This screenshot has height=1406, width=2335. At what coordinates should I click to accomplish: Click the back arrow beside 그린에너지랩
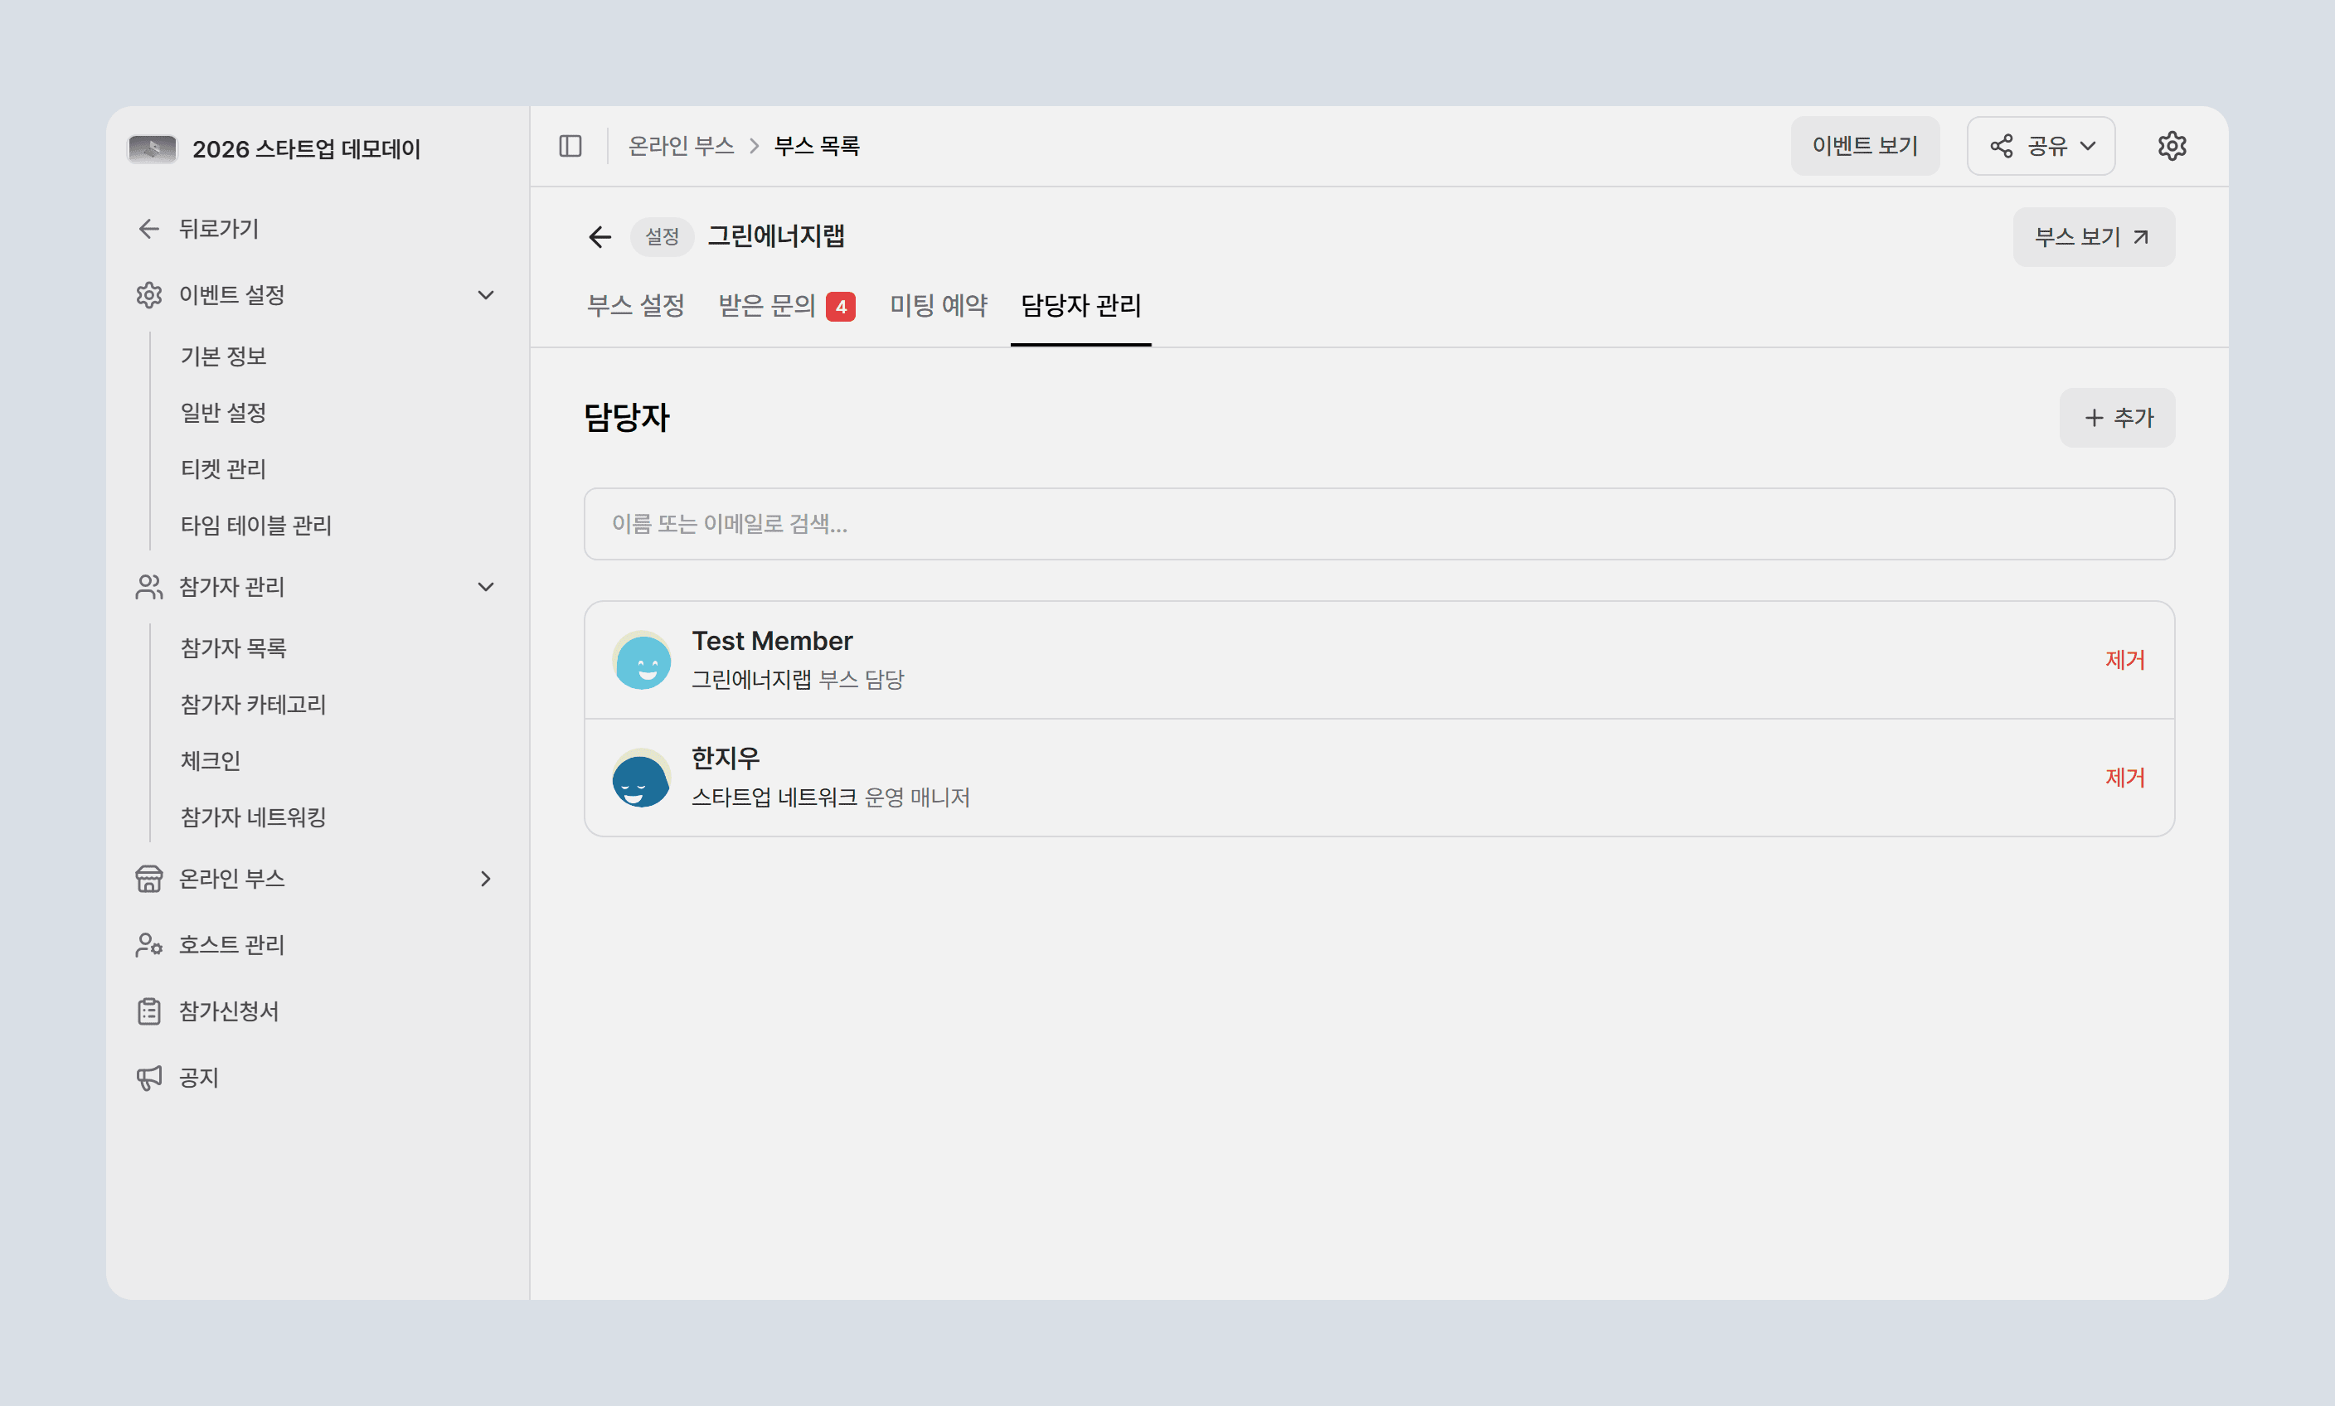pyautogui.click(x=599, y=237)
